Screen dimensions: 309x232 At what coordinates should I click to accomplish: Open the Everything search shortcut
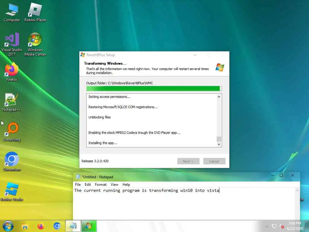click(12, 132)
